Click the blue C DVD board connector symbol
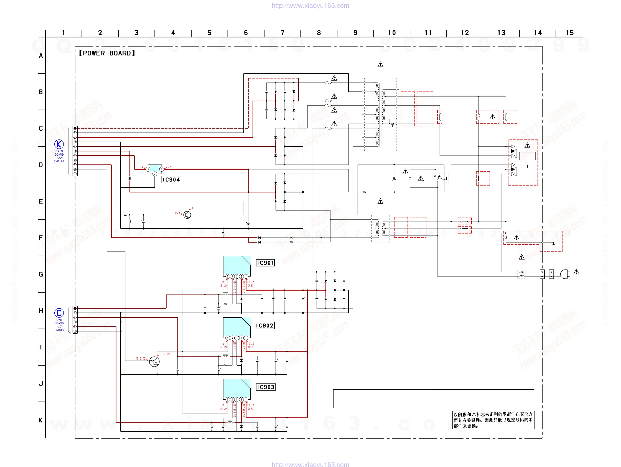Image resolution: width=621 pixels, height=467 pixels. click(59, 313)
